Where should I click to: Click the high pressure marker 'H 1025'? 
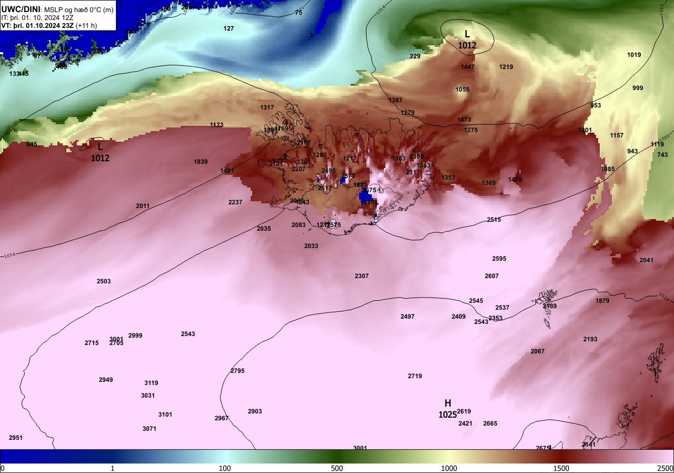click(448, 409)
